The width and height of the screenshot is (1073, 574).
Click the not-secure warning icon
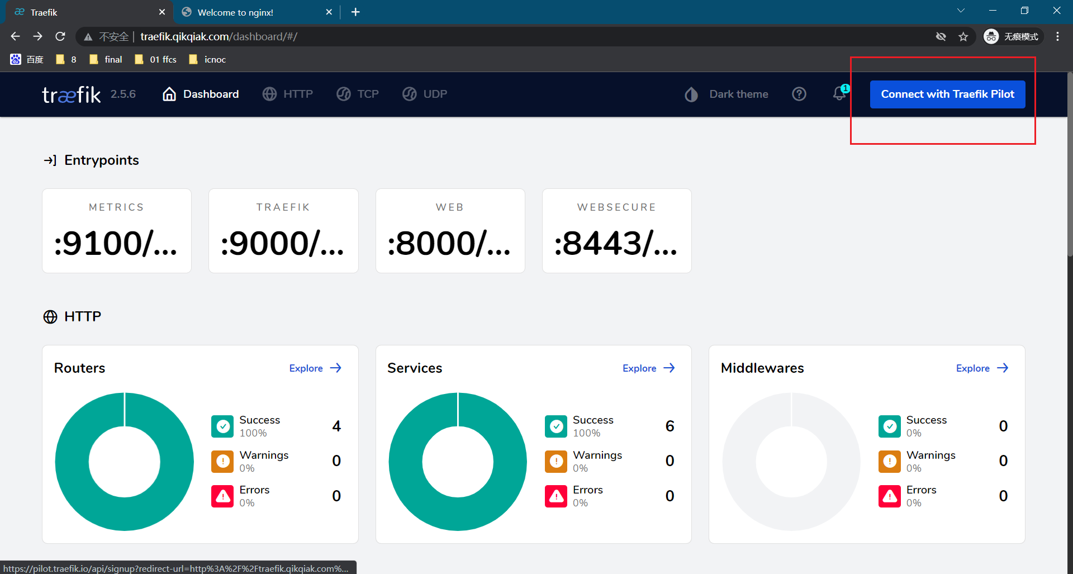click(88, 37)
